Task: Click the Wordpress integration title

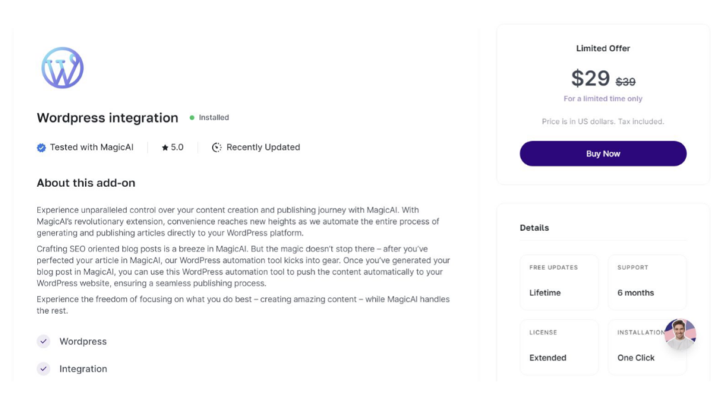Action: [x=108, y=118]
